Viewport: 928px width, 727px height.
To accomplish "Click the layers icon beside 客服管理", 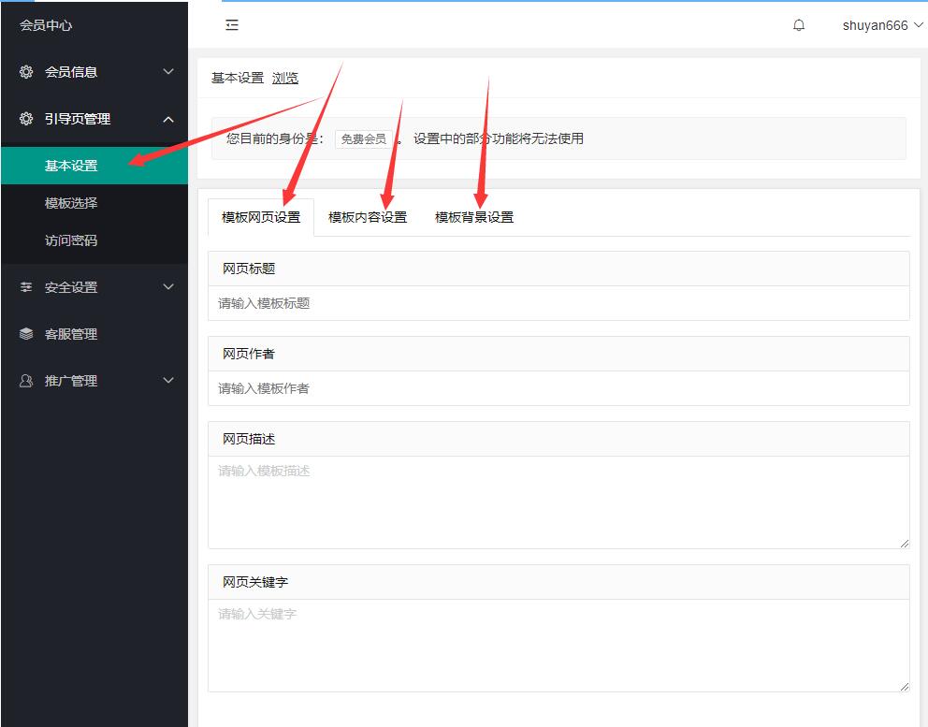I will click(x=26, y=334).
